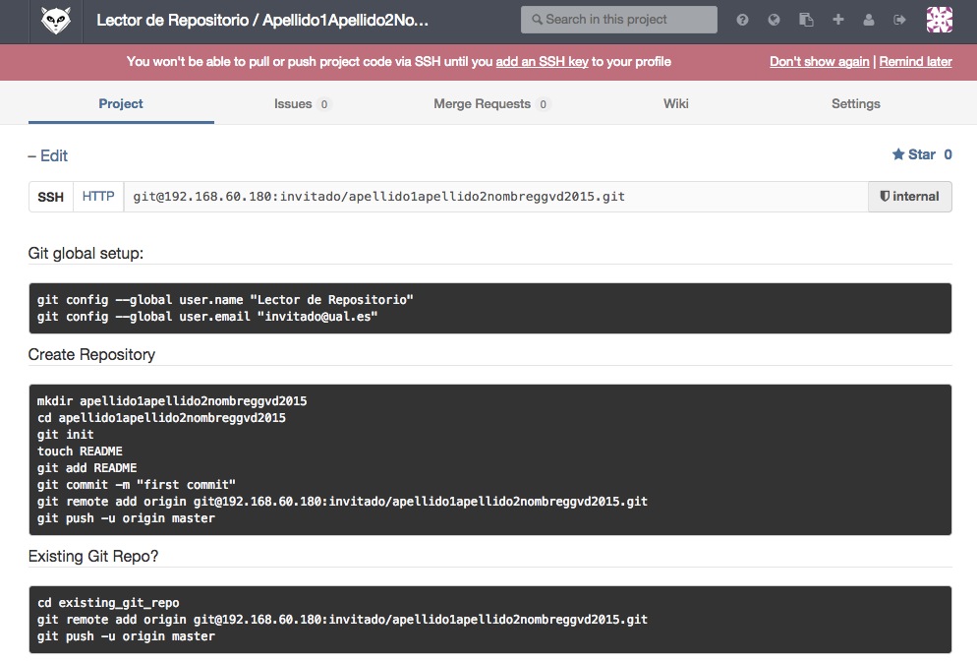Go to the Merge Requests tab

tap(490, 104)
